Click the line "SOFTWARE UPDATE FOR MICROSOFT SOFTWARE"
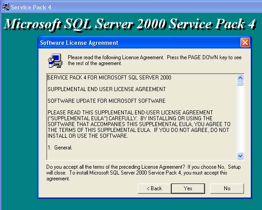This screenshot has width=262, height=210. [x=106, y=101]
